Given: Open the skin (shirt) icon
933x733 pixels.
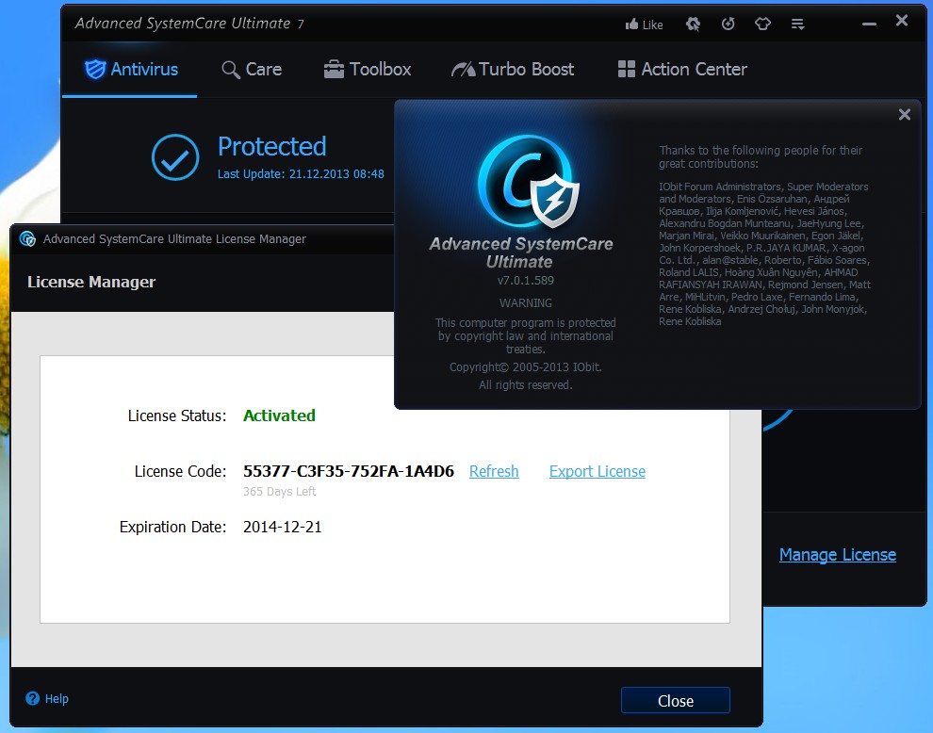Looking at the screenshot, I should pos(762,24).
